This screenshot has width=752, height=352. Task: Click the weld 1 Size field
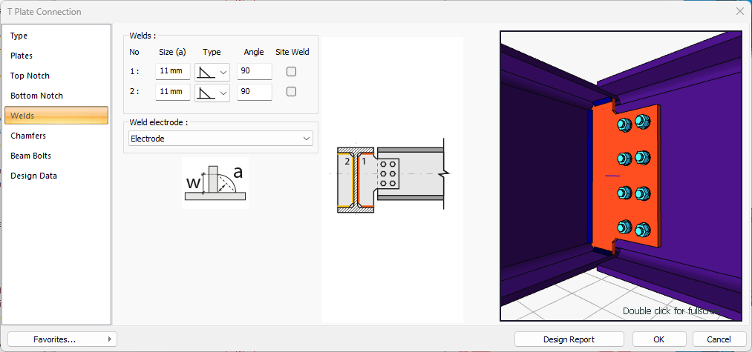pos(172,72)
